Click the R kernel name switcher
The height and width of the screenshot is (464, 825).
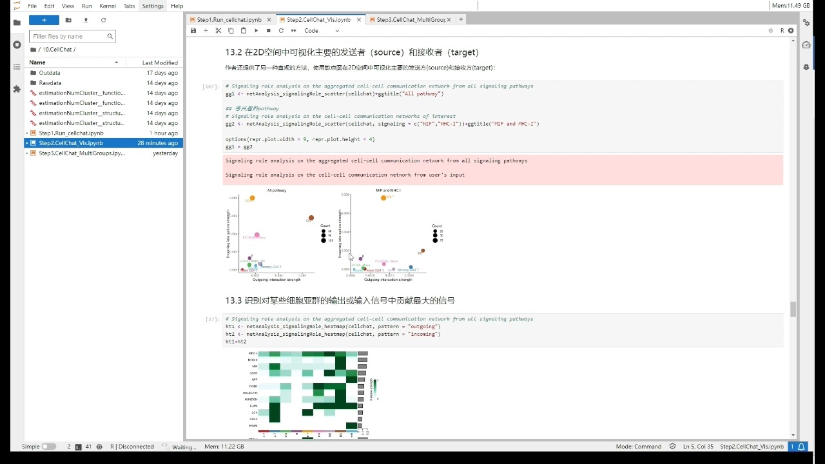782,30
